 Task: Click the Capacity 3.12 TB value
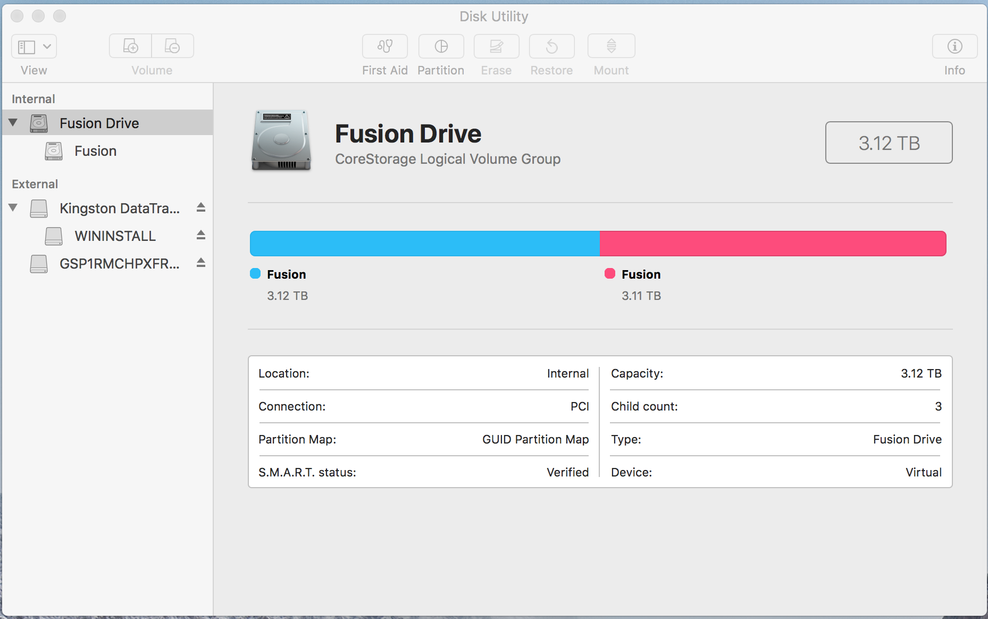(922, 373)
